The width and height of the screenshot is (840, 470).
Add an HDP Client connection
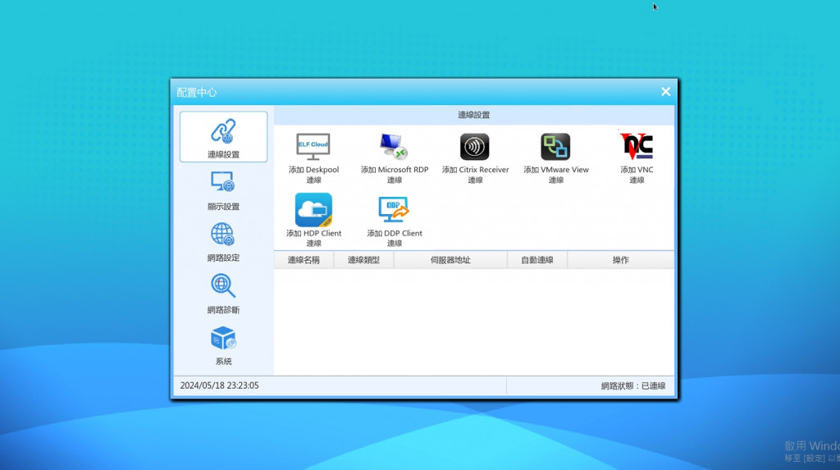pos(313,220)
